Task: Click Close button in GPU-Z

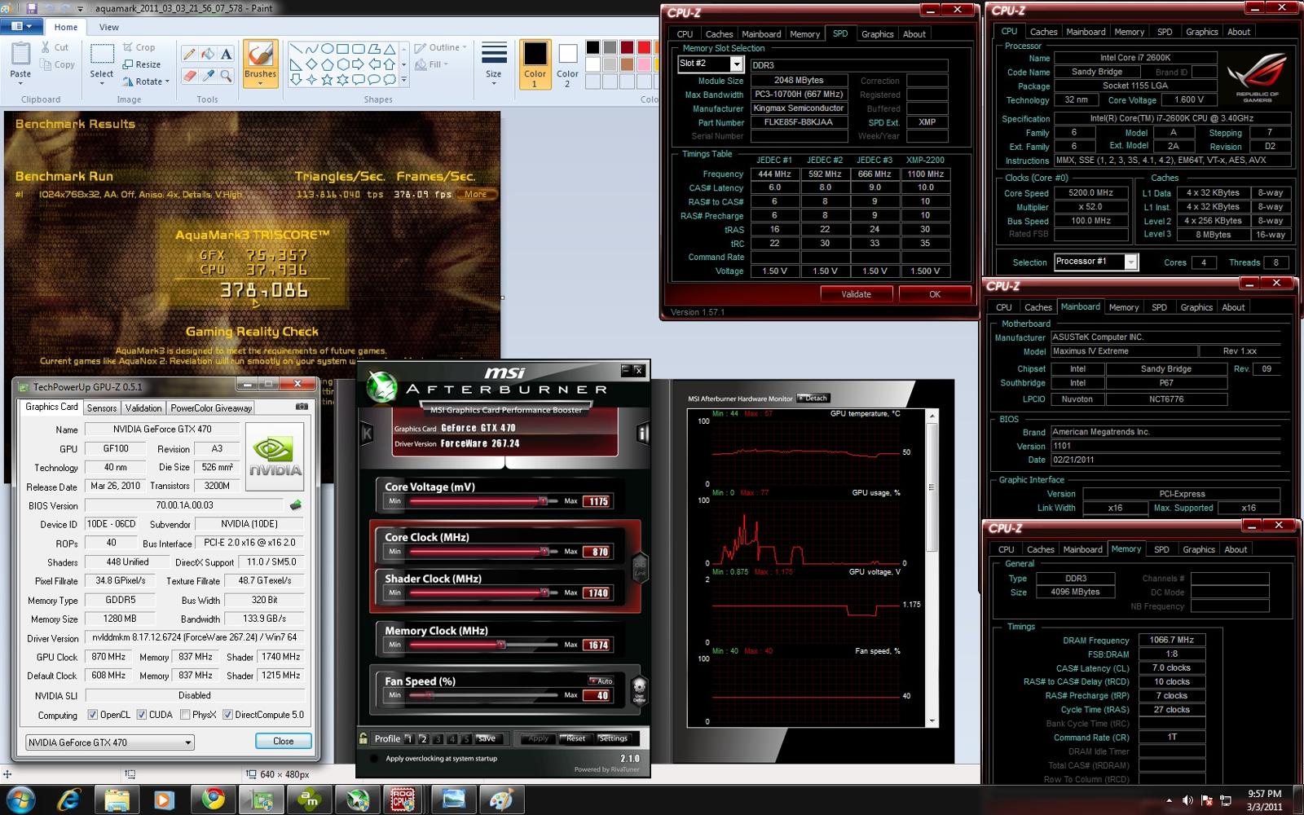Action: tap(284, 741)
